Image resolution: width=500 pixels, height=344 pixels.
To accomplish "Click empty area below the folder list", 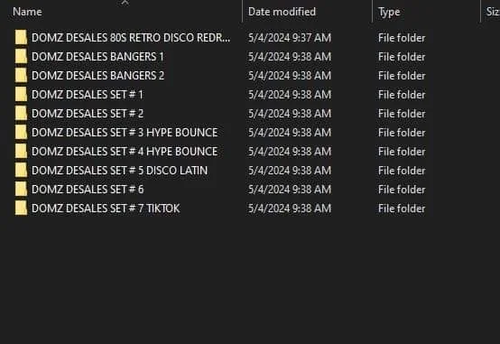I will [x=250, y=281].
